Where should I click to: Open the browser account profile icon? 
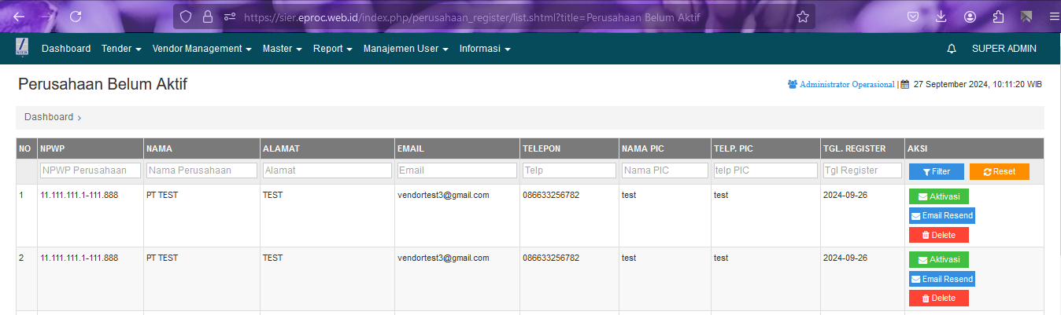click(970, 16)
